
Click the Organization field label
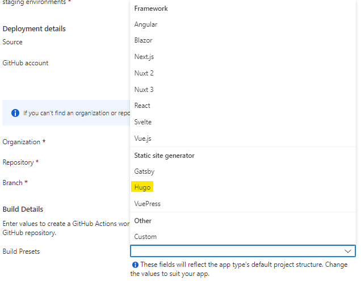coord(22,142)
